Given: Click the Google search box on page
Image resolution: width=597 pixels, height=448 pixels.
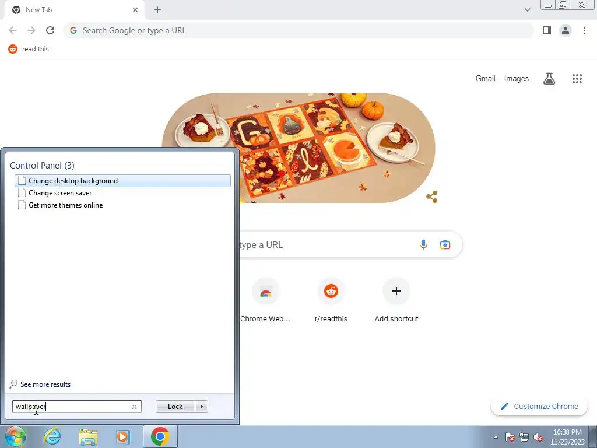Looking at the screenshot, I should point(350,244).
